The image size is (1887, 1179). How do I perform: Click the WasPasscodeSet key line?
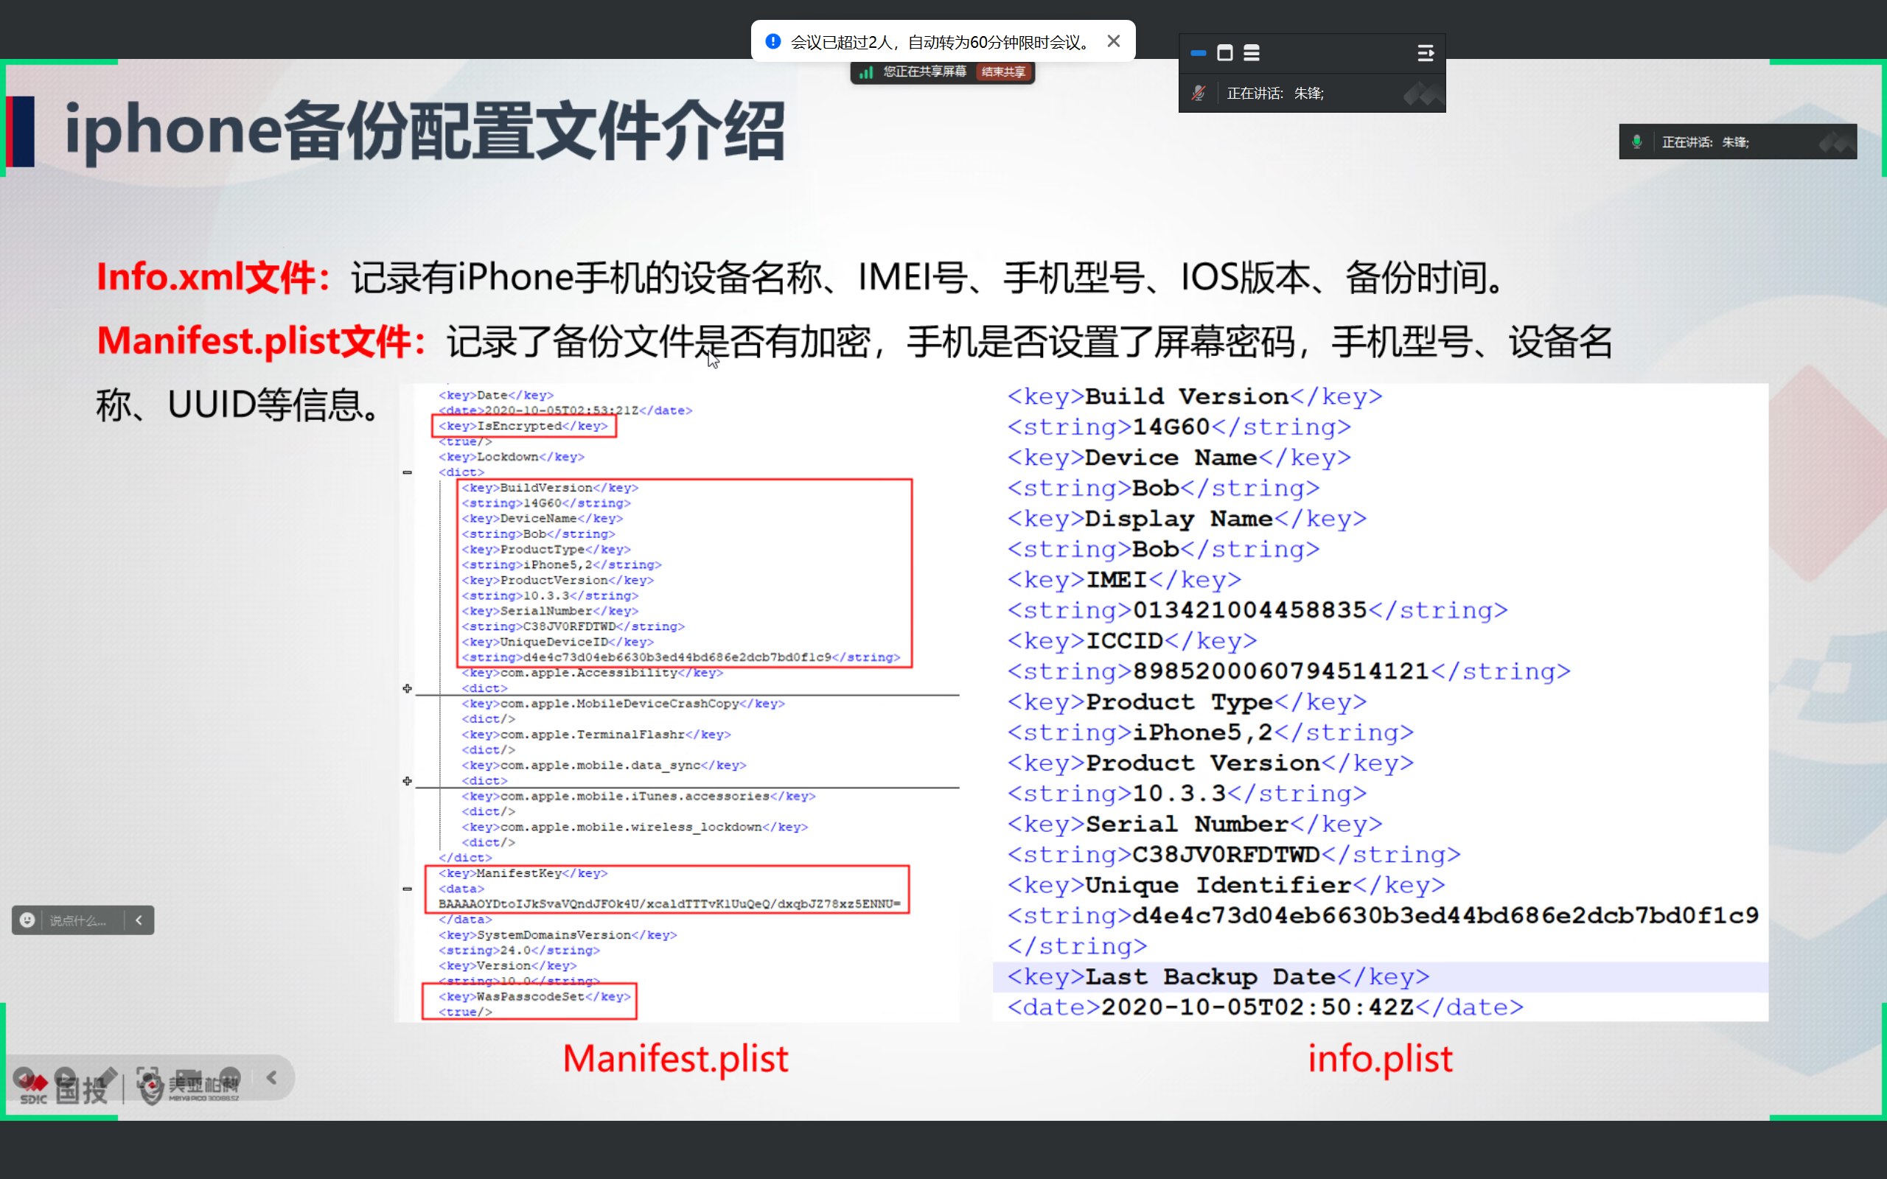pos(534,996)
